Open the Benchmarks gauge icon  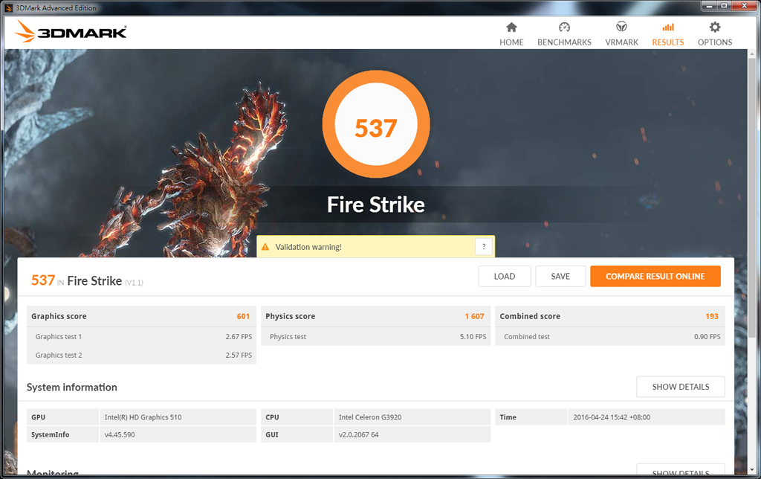(x=564, y=28)
